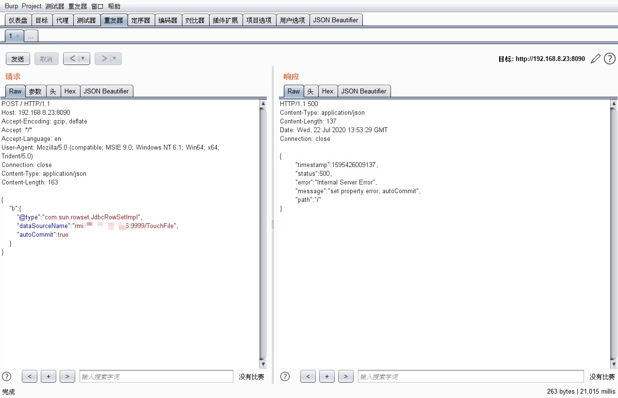Image resolution: width=618 pixels, height=398 pixels.
Task: Click the request pane vertical scrollbar track
Action: [x=263, y=234]
